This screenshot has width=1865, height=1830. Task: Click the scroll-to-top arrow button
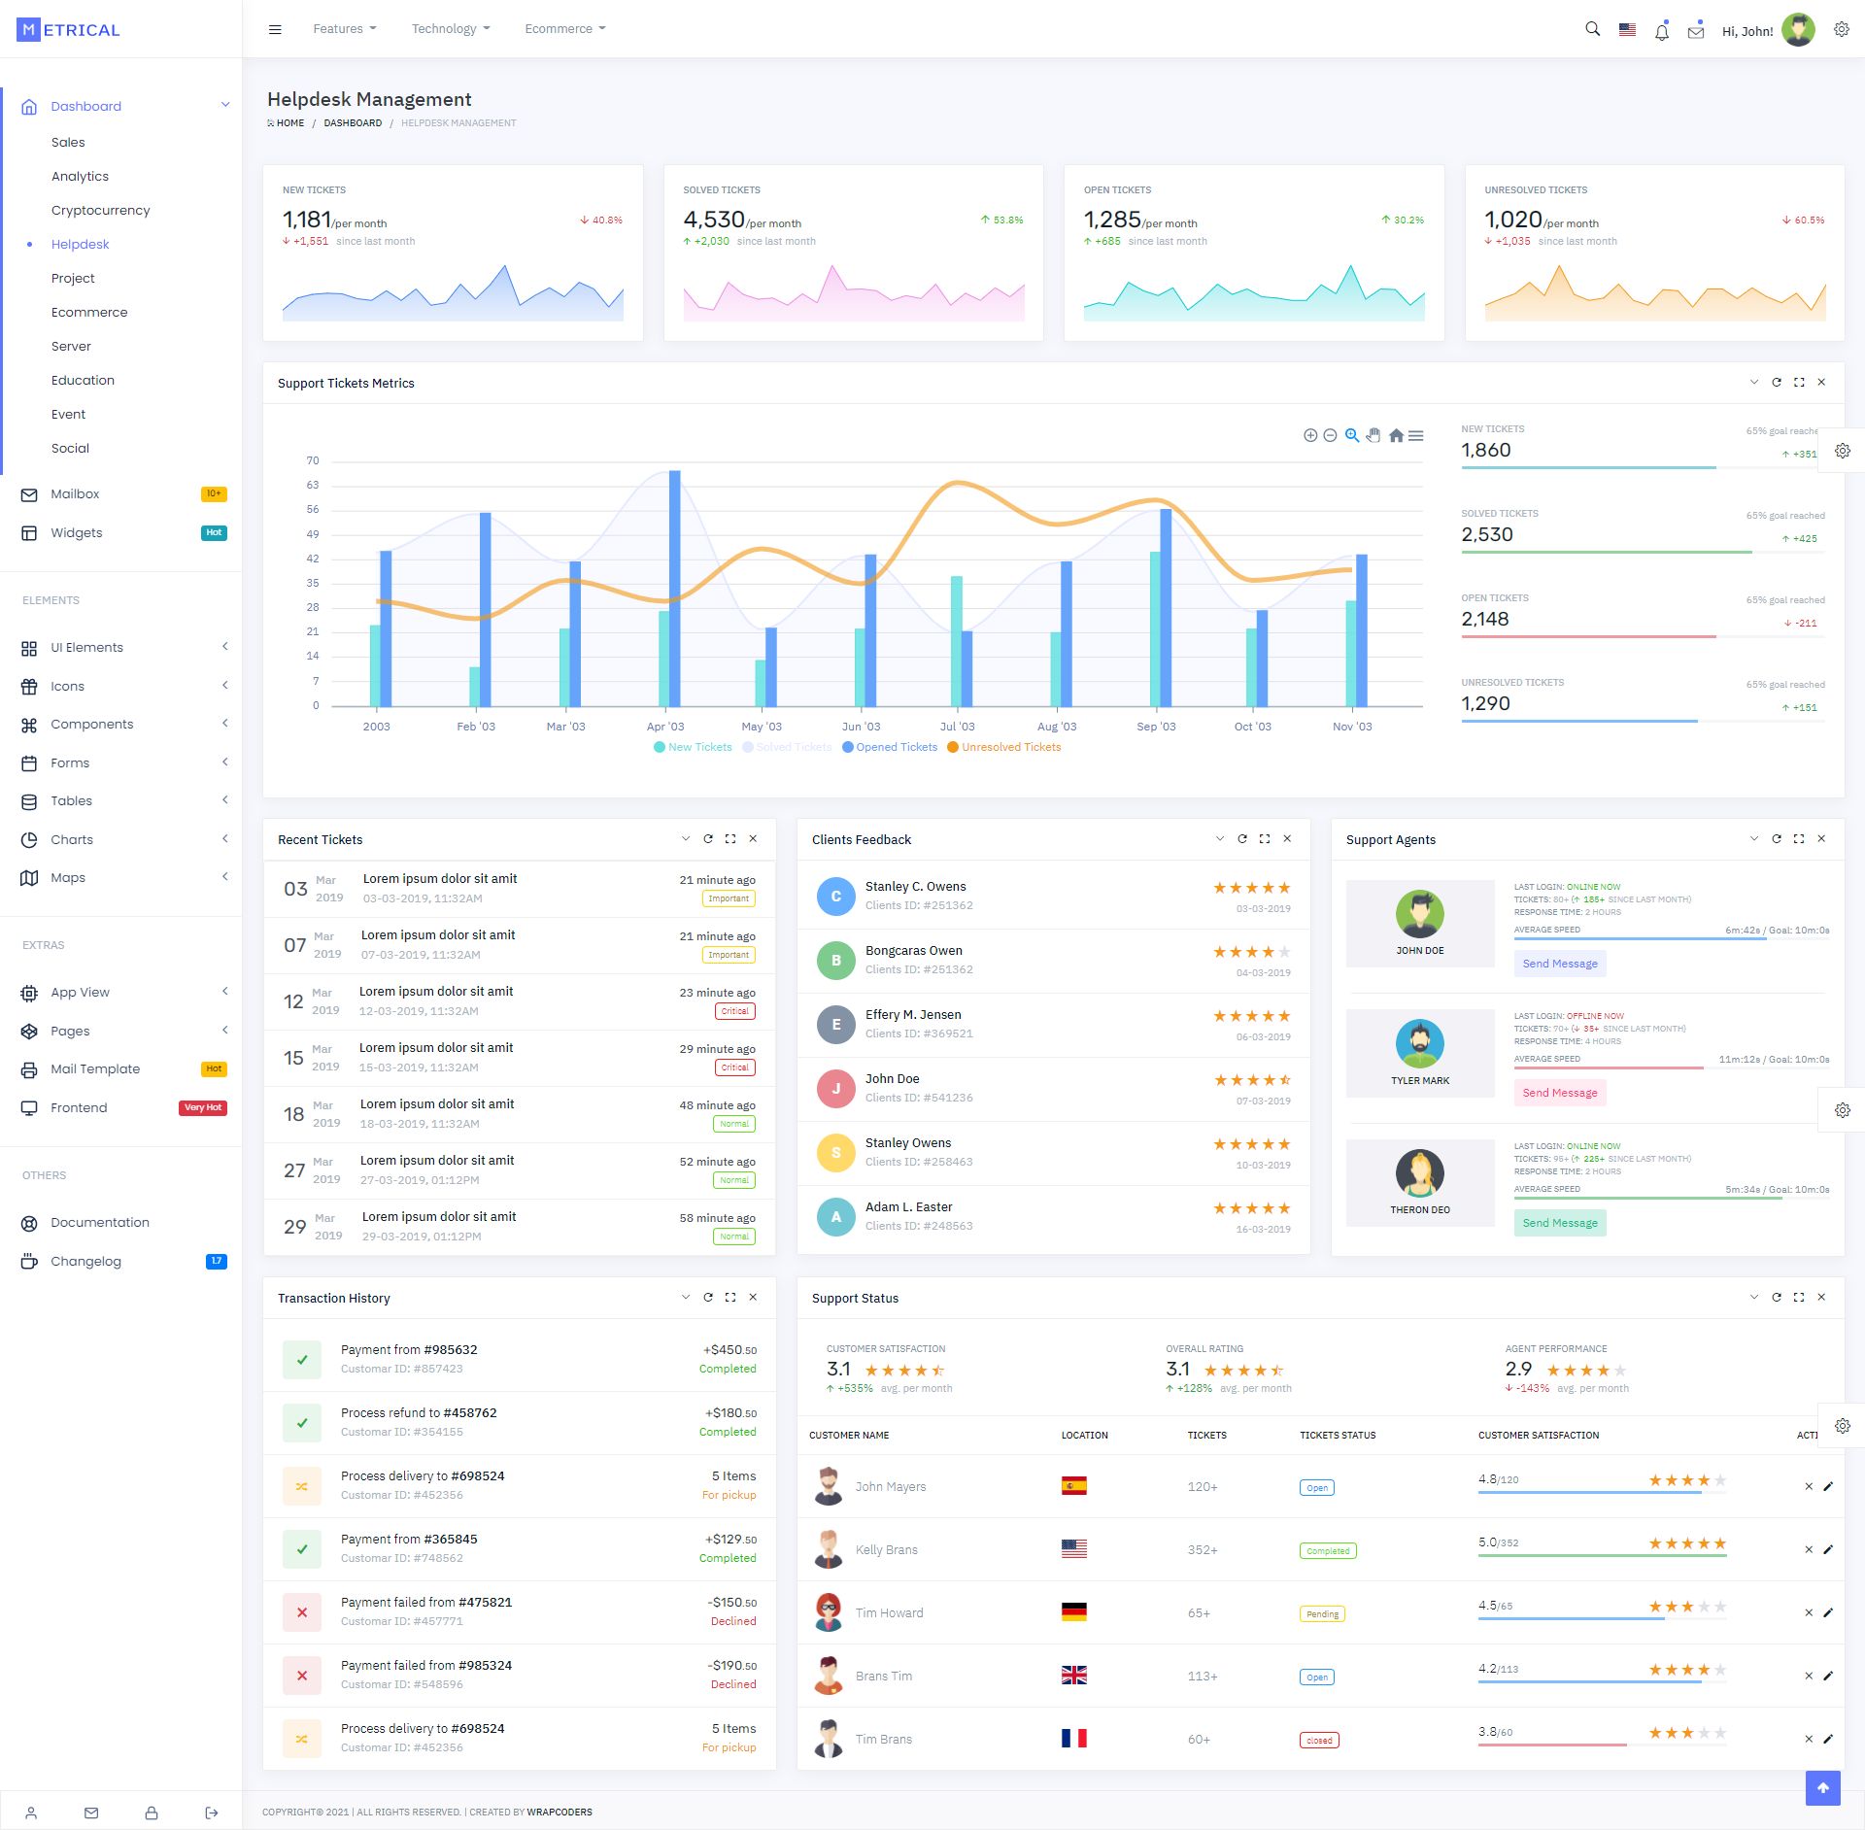click(x=1822, y=1788)
